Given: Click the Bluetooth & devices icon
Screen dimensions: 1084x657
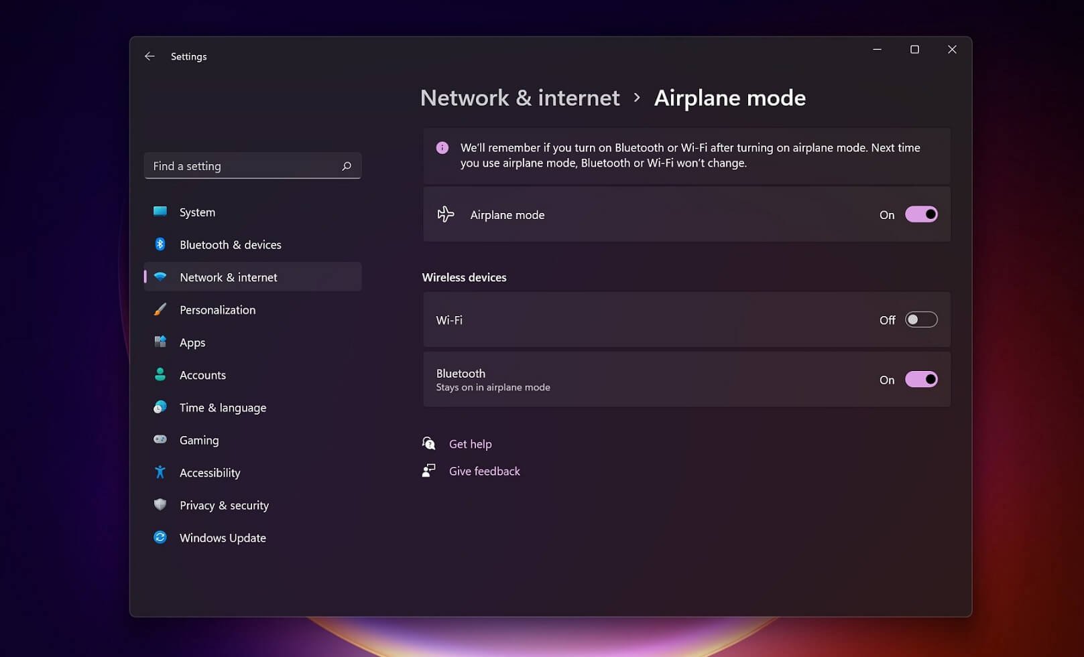Looking at the screenshot, I should coord(160,244).
